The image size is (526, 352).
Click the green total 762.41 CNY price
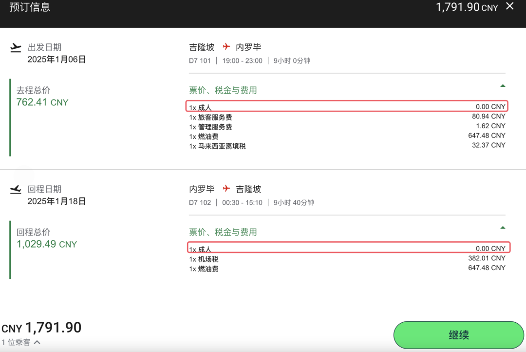click(42, 102)
